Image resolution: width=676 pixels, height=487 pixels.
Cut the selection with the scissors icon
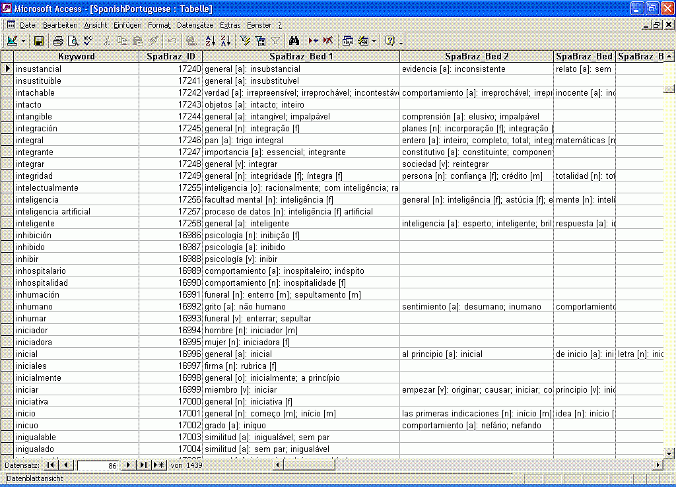[x=107, y=41]
